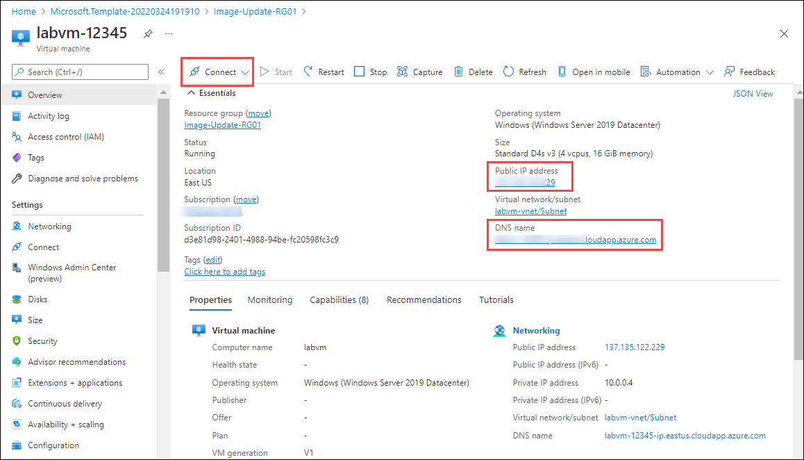804x460 pixels.
Task: Click the Start play icon
Action: coord(265,72)
